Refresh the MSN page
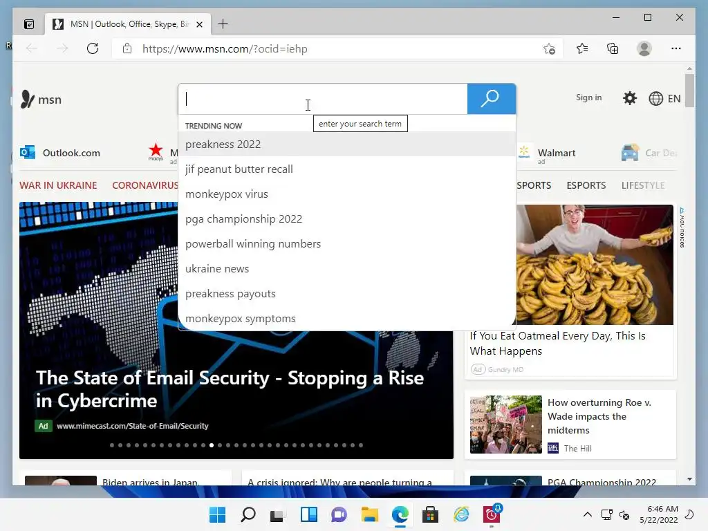The image size is (708, 531). click(93, 48)
